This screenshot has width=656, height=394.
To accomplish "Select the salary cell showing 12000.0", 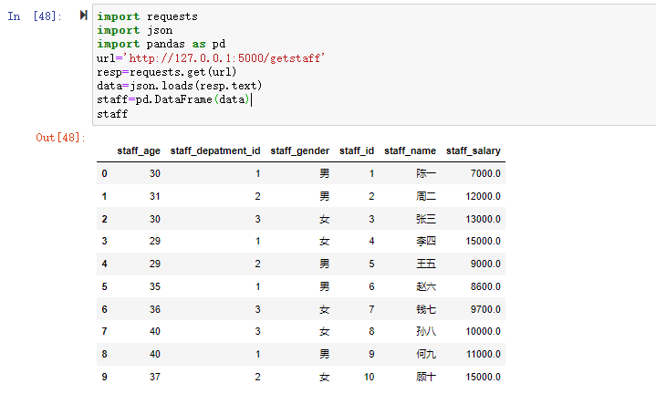I will pyautogui.click(x=482, y=196).
